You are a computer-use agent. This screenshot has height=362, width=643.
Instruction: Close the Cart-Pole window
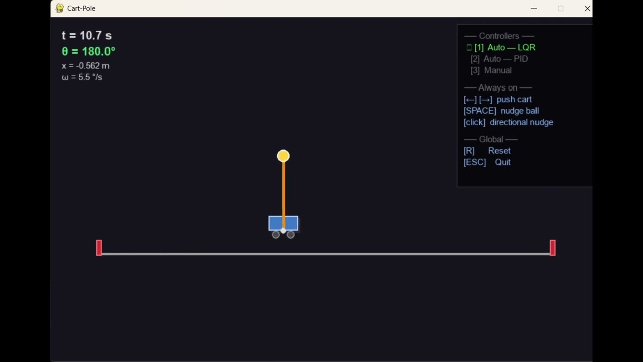(x=587, y=8)
